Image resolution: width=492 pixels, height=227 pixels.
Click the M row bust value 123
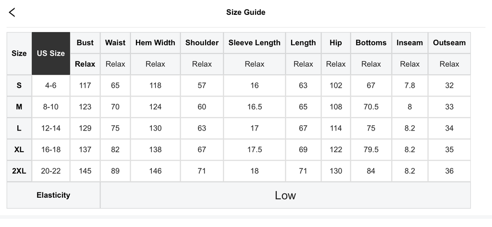point(85,107)
